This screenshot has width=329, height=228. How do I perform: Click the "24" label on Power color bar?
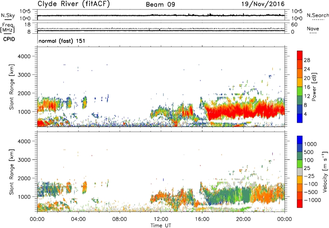[x=307, y=69]
